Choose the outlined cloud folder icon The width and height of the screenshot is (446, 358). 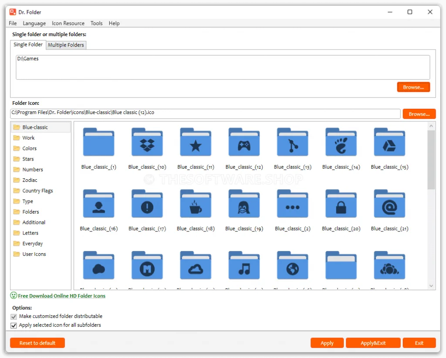[196, 265]
